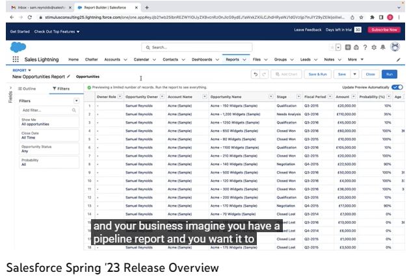
Task: Open Probability (%) column dropdown
Action: (x=389, y=97)
